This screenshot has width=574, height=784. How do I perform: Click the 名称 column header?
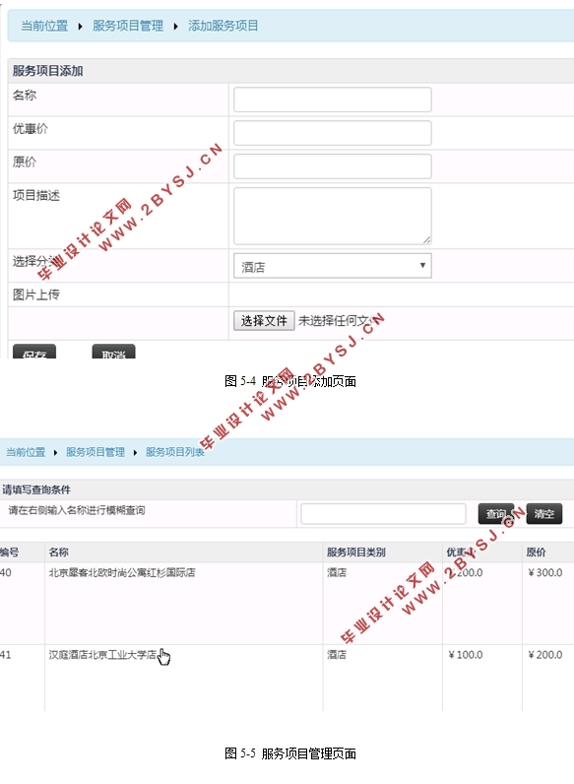(58, 552)
